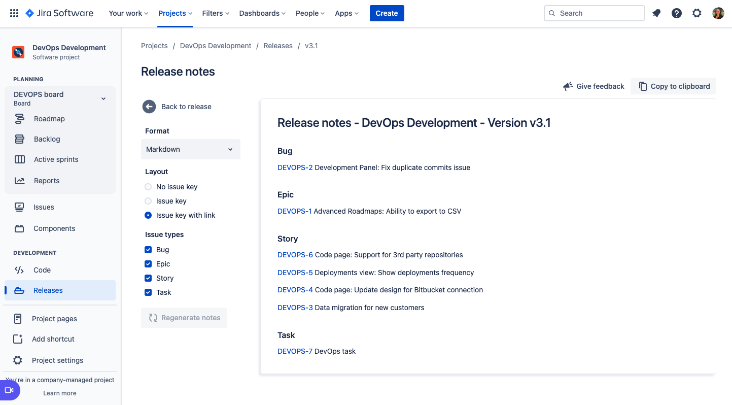Click the purple video camera button
The height and width of the screenshot is (405, 732).
(x=9, y=390)
